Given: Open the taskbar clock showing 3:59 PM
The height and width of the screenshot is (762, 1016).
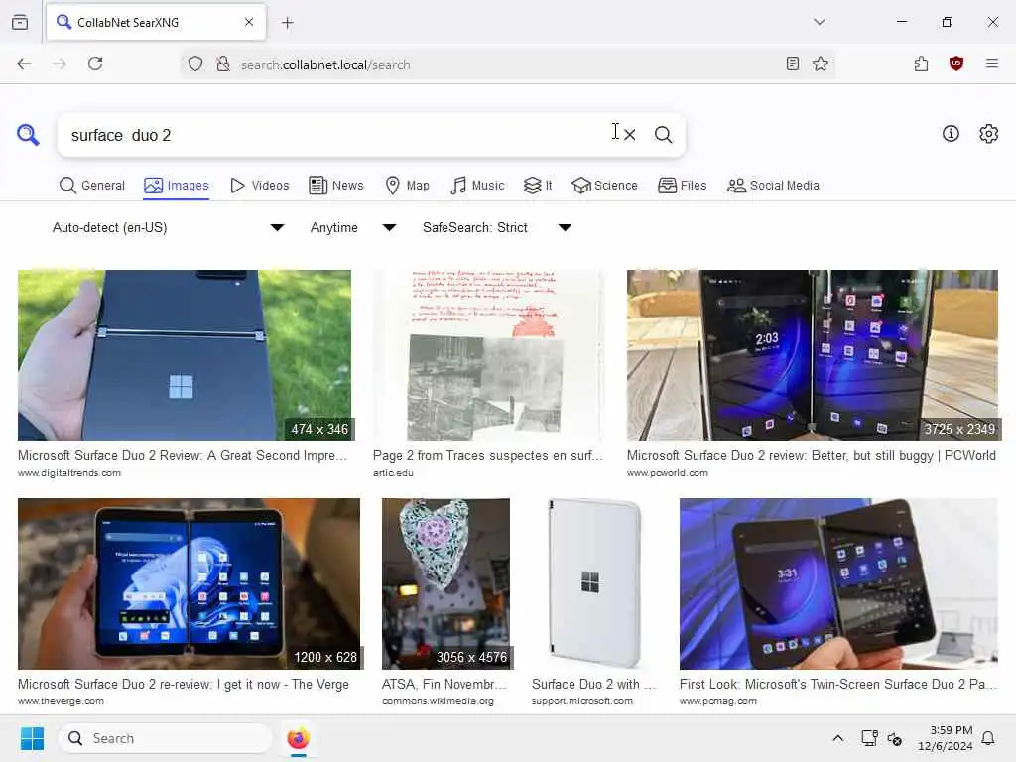Looking at the screenshot, I should (x=946, y=738).
